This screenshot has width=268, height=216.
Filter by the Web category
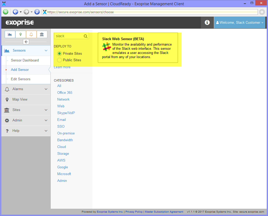pyautogui.click(x=61, y=106)
